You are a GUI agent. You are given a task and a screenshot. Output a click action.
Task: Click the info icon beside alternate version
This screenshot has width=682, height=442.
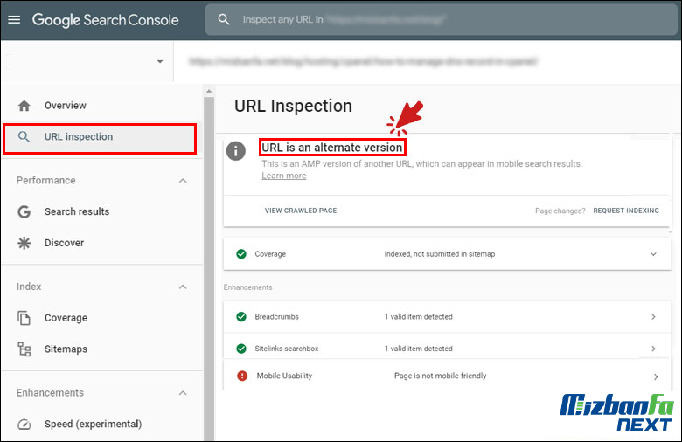(x=236, y=151)
